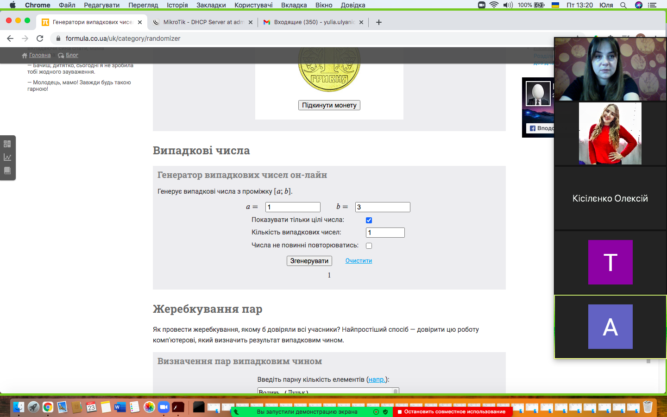Click the 'напр.' example link
This screenshot has width=667, height=417.
pos(377,379)
